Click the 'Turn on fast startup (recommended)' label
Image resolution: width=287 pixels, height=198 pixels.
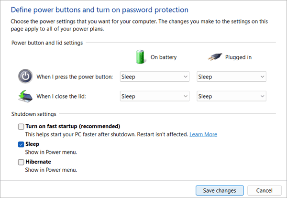point(73,127)
